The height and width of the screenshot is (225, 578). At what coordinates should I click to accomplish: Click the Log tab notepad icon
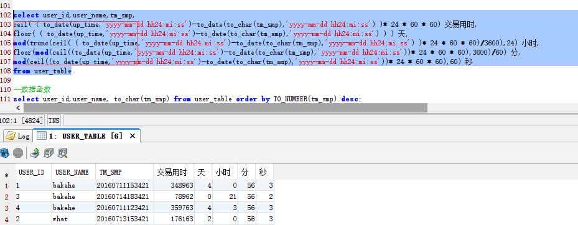click(11, 136)
